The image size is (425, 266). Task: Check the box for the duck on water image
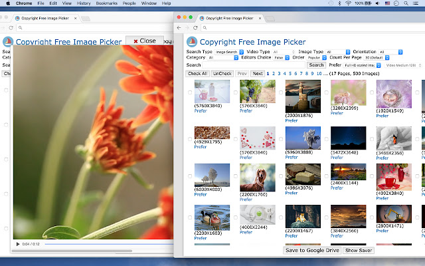pos(190,217)
